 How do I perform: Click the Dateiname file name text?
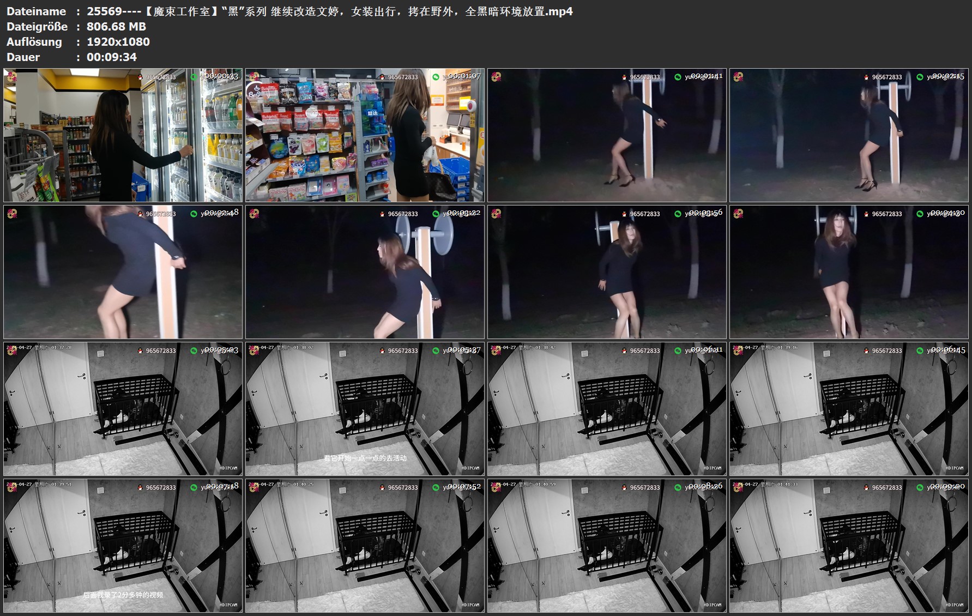(330, 11)
